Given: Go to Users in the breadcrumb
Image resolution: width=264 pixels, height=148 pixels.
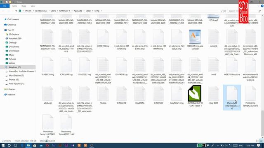Looking at the screenshot, I should [x=53, y=11].
